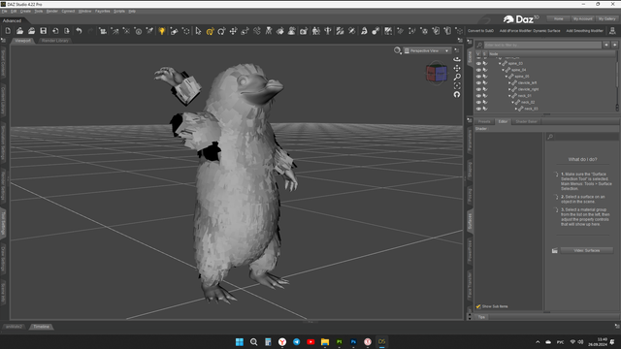The height and width of the screenshot is (349, 621).
Task: Open the Window menu
Action: click(x=84, y=11)
